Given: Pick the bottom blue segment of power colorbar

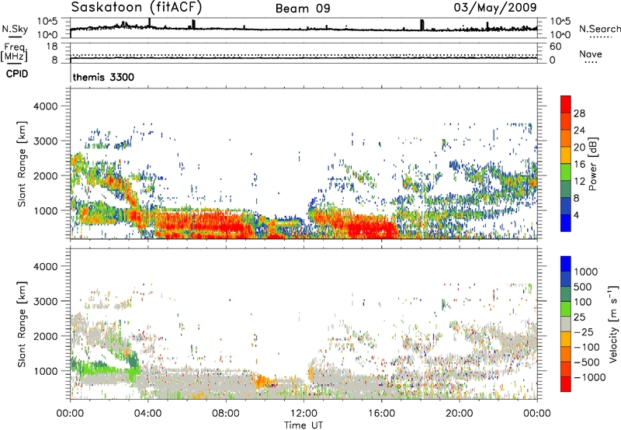Looking at the screenshot, I should coord(566,223).
